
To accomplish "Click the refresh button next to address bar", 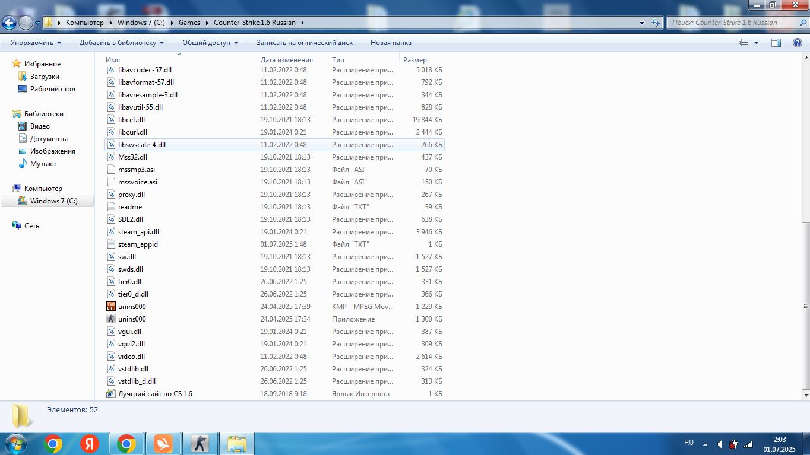I will tap(656, 23).
